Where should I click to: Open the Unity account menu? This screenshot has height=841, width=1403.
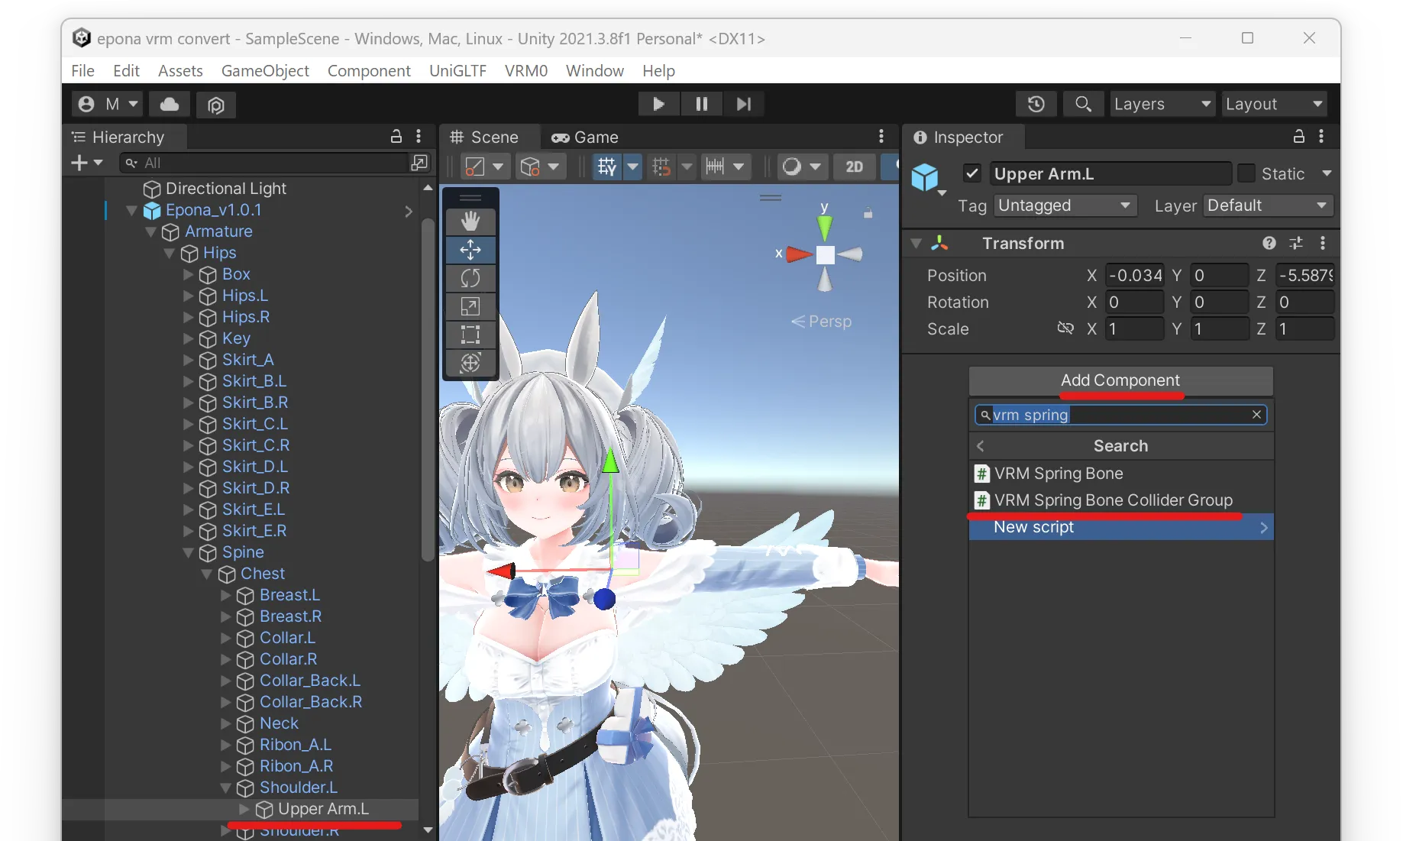click(108, 104)
